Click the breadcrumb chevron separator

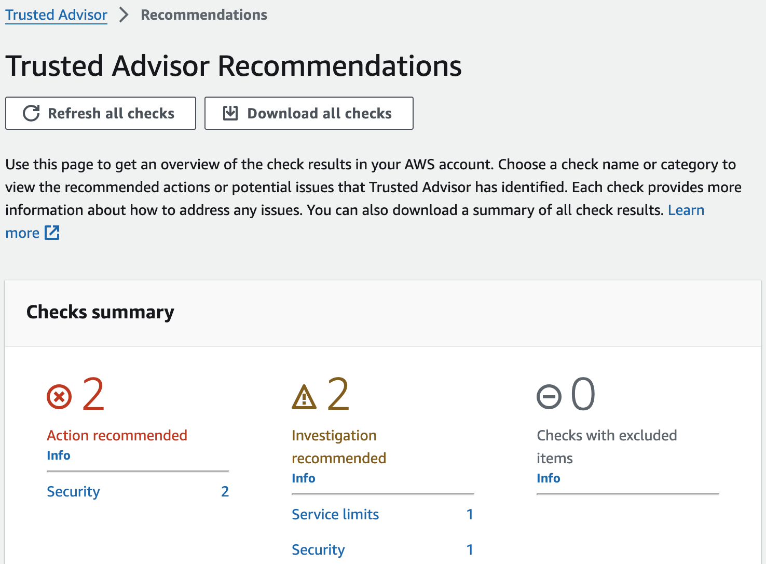(124, 15)
